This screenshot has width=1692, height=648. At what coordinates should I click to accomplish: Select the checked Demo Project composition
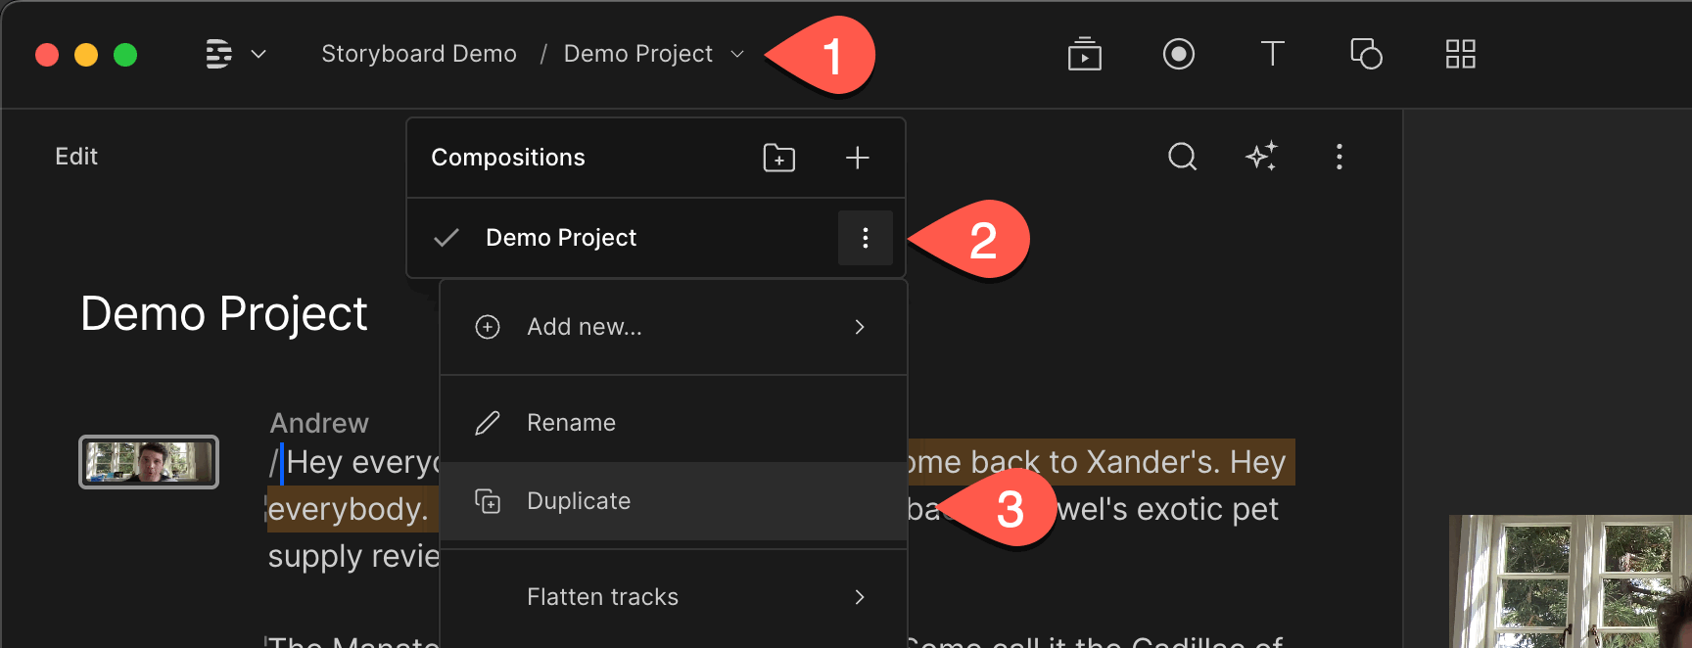click(623, 238)
